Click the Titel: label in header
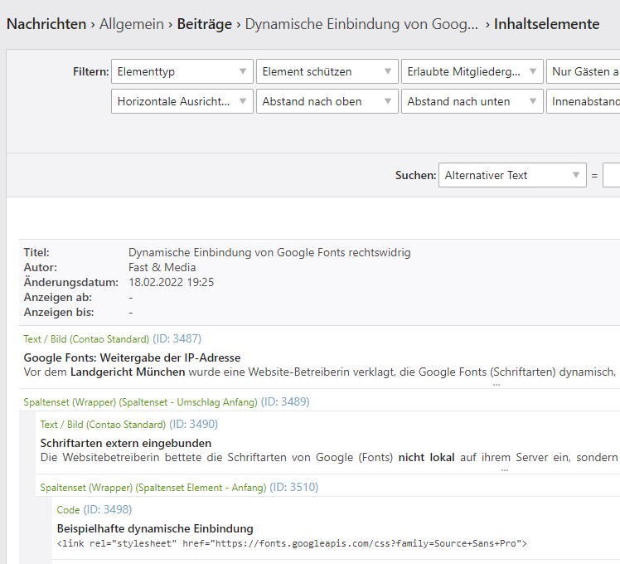Image resolution: width=620 pixels, height=564 pixels. pos(36,252)
